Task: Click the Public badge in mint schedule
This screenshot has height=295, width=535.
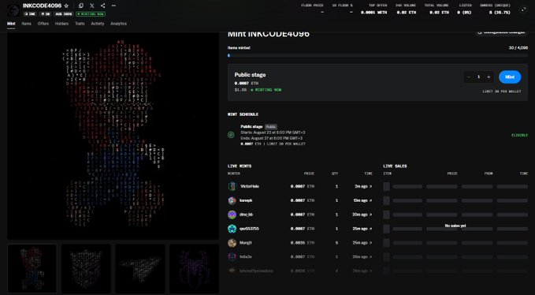Action: 271,126
